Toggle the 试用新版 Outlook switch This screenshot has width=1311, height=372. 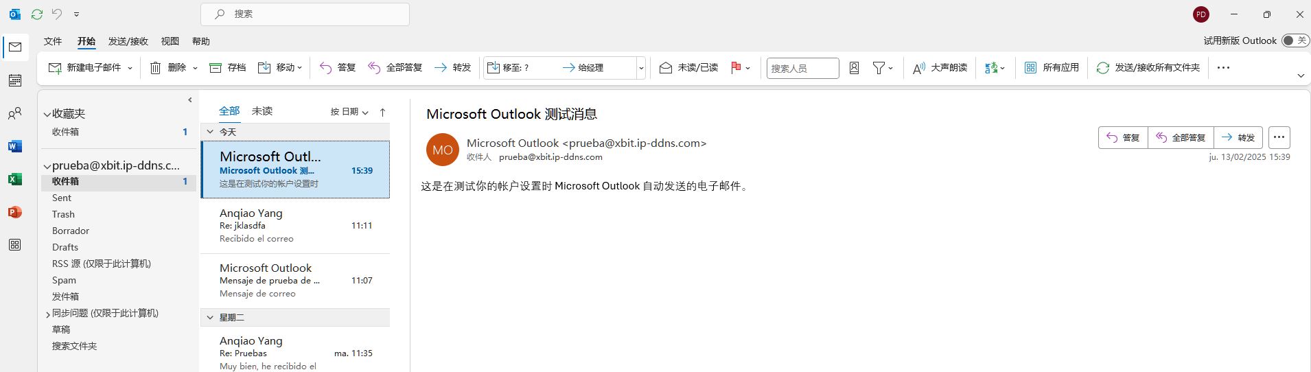point(1295,41)
